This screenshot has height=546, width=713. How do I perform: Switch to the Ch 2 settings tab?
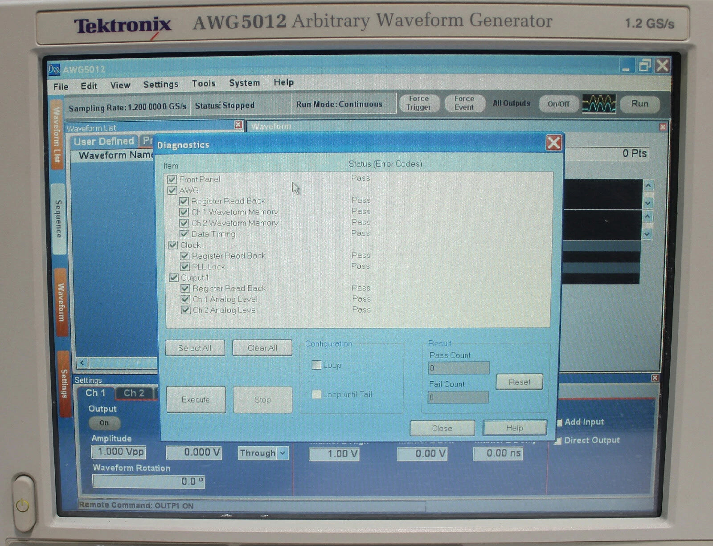[134, 393]
